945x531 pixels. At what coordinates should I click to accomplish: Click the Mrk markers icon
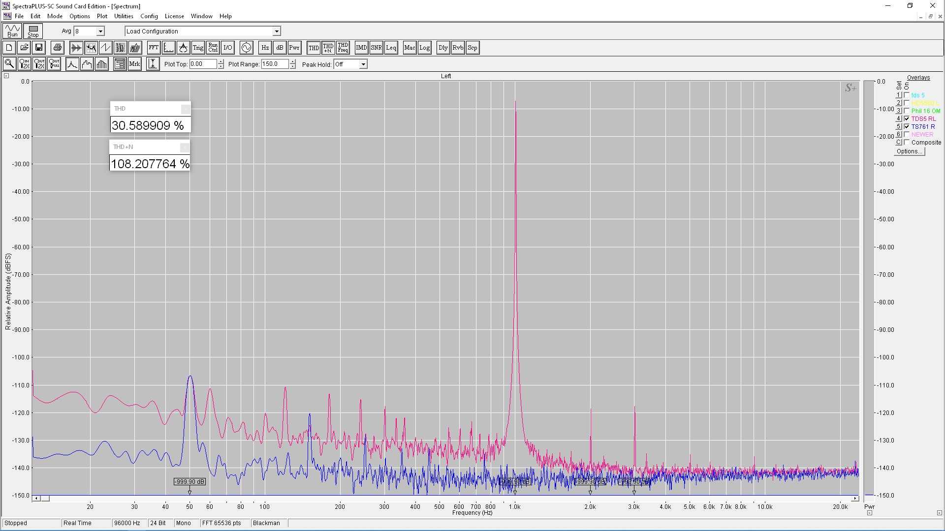134,64
